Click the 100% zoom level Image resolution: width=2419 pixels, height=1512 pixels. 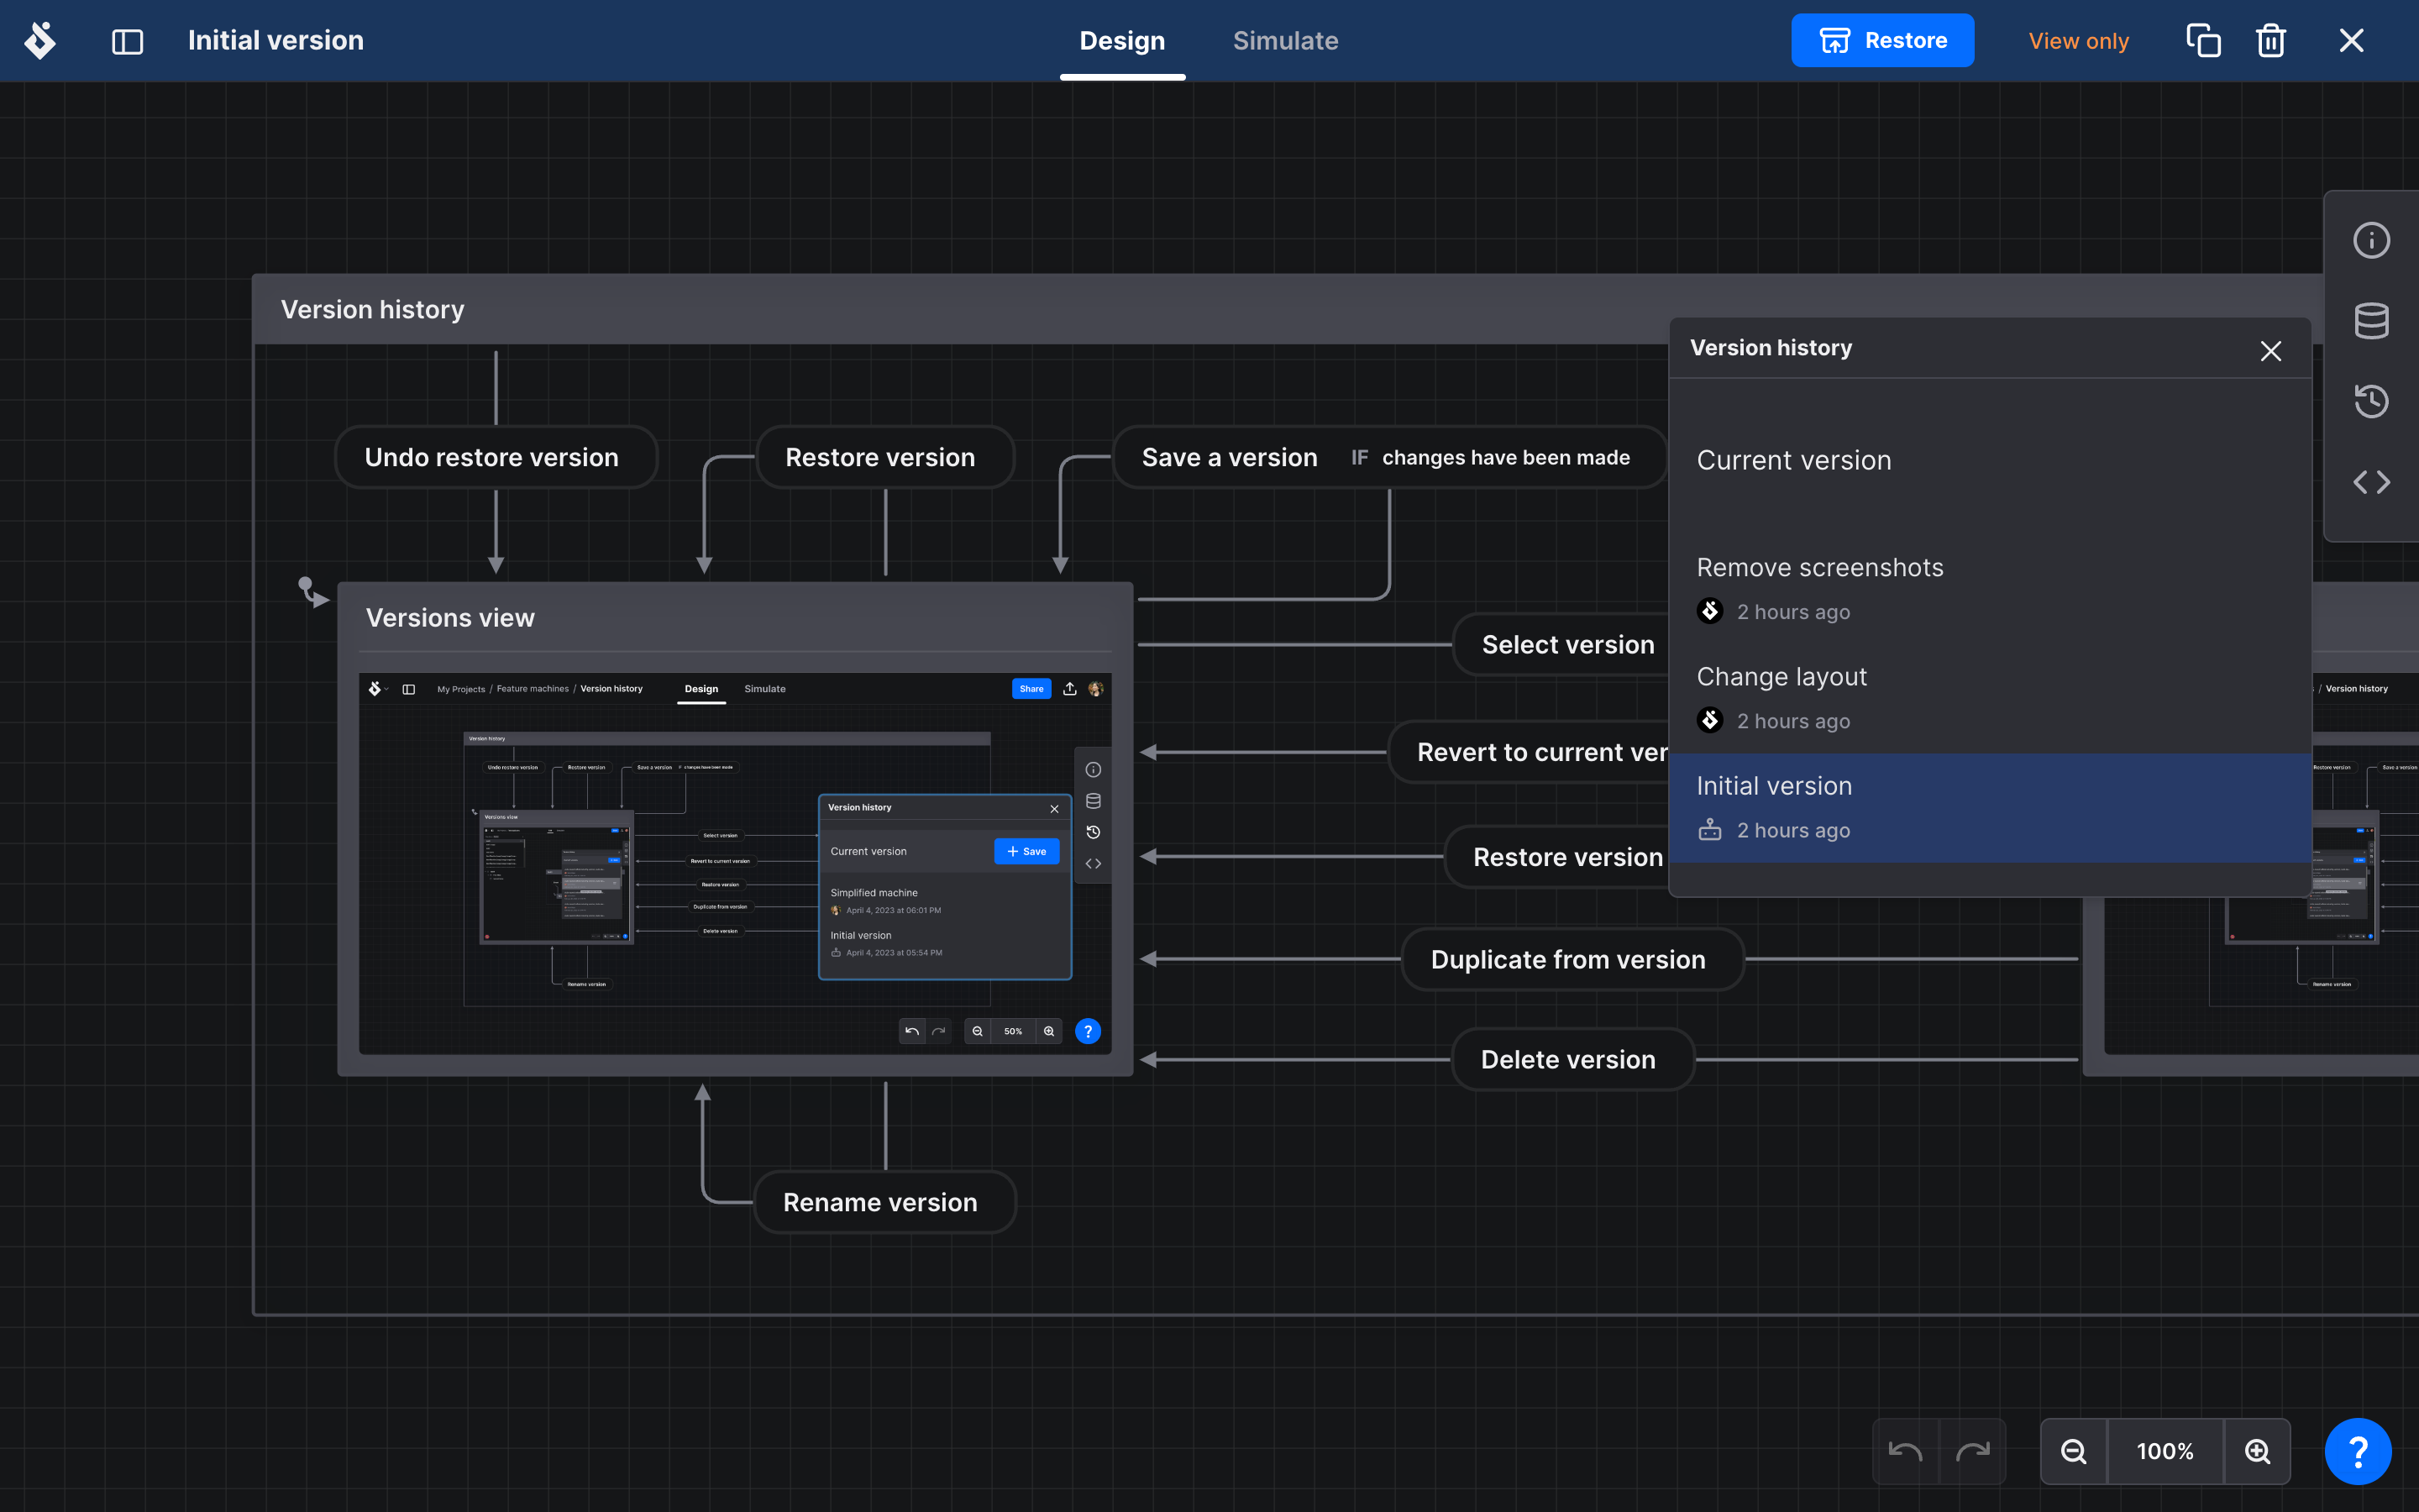(x=2165, y=1451)
